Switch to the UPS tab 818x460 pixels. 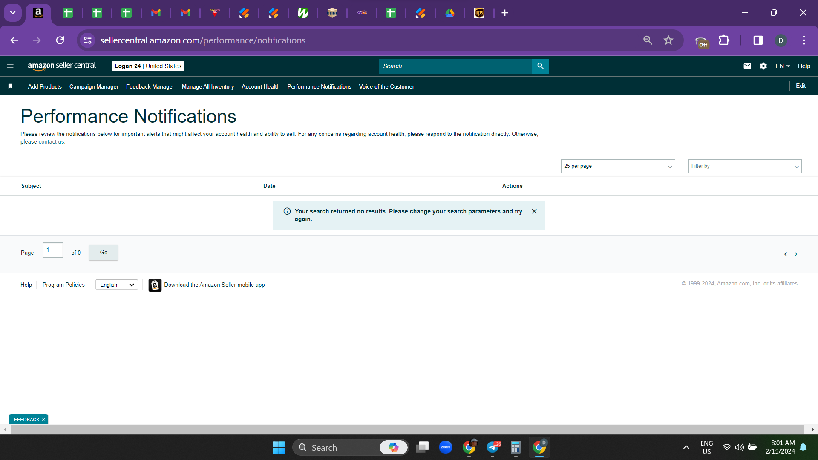[479, 13]
